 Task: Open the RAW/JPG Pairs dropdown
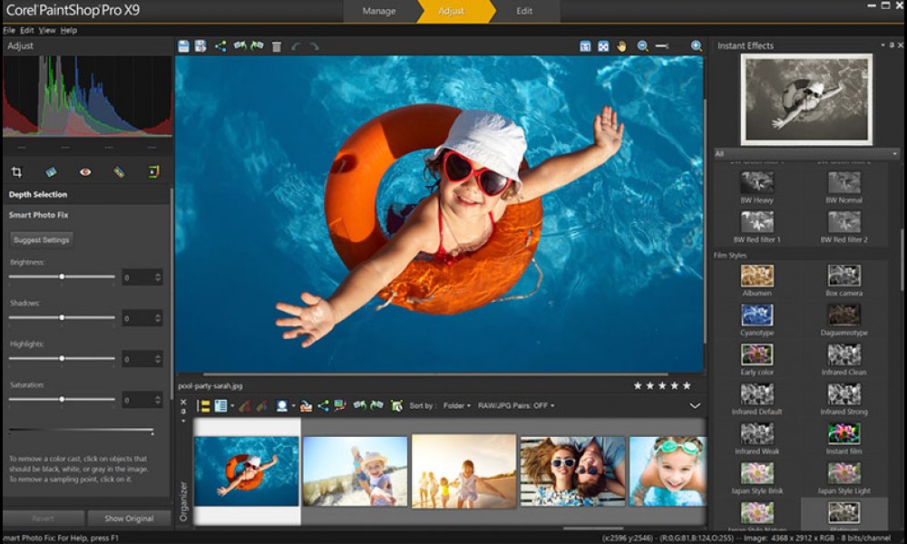[516, 406]
